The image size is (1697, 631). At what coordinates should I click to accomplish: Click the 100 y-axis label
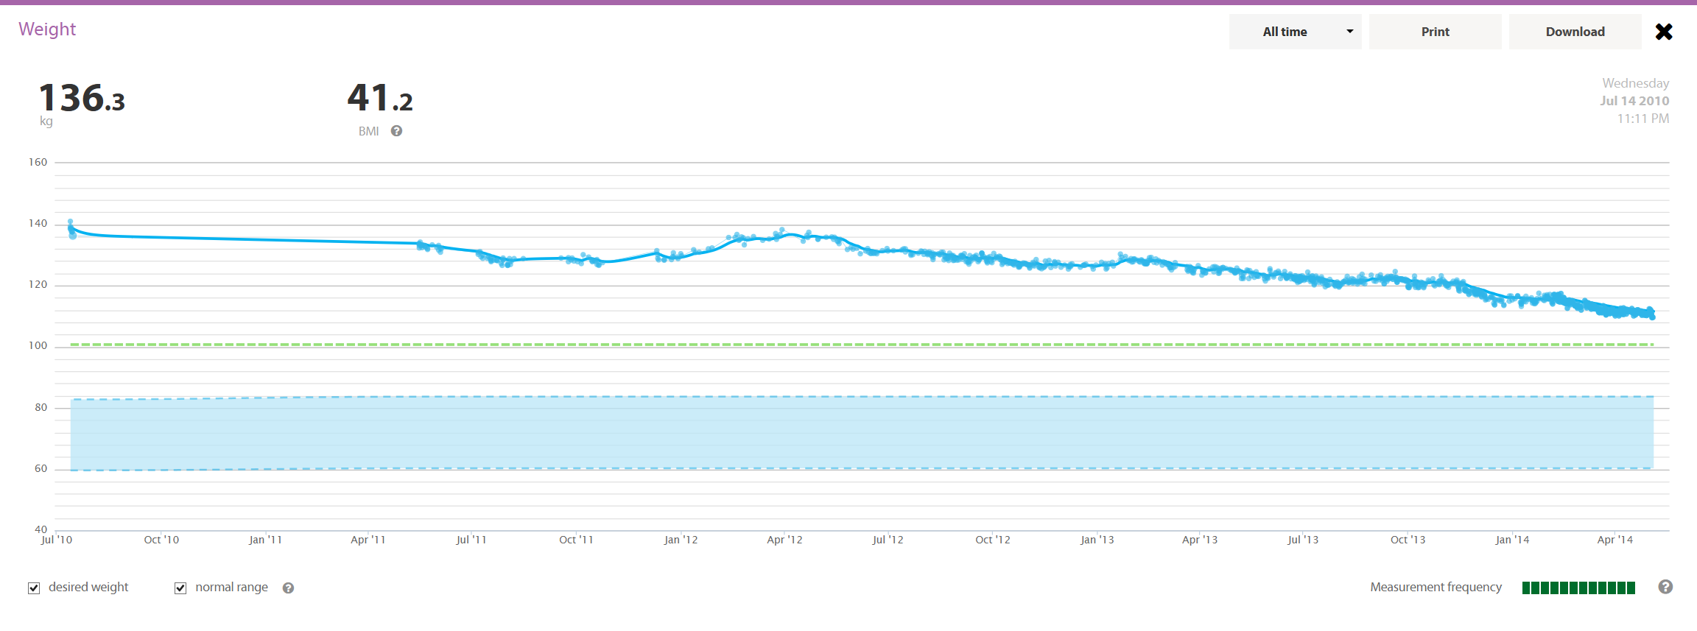38,345
